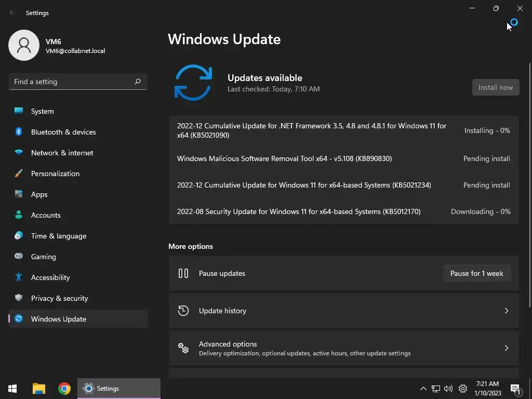Click 'Last checked: Today, 7:10 AM'
This screenshot has width=532, height=399.
(x=273, y=89)
